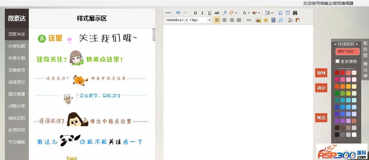
Task: Pick the dark green color swatch
Action: [337, 93]
